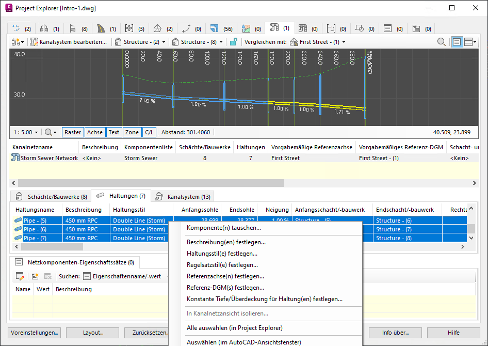Open the 1 : 5.00 scale dropdown
Viewport: 488px width, 346px height.
coord(25,132)
